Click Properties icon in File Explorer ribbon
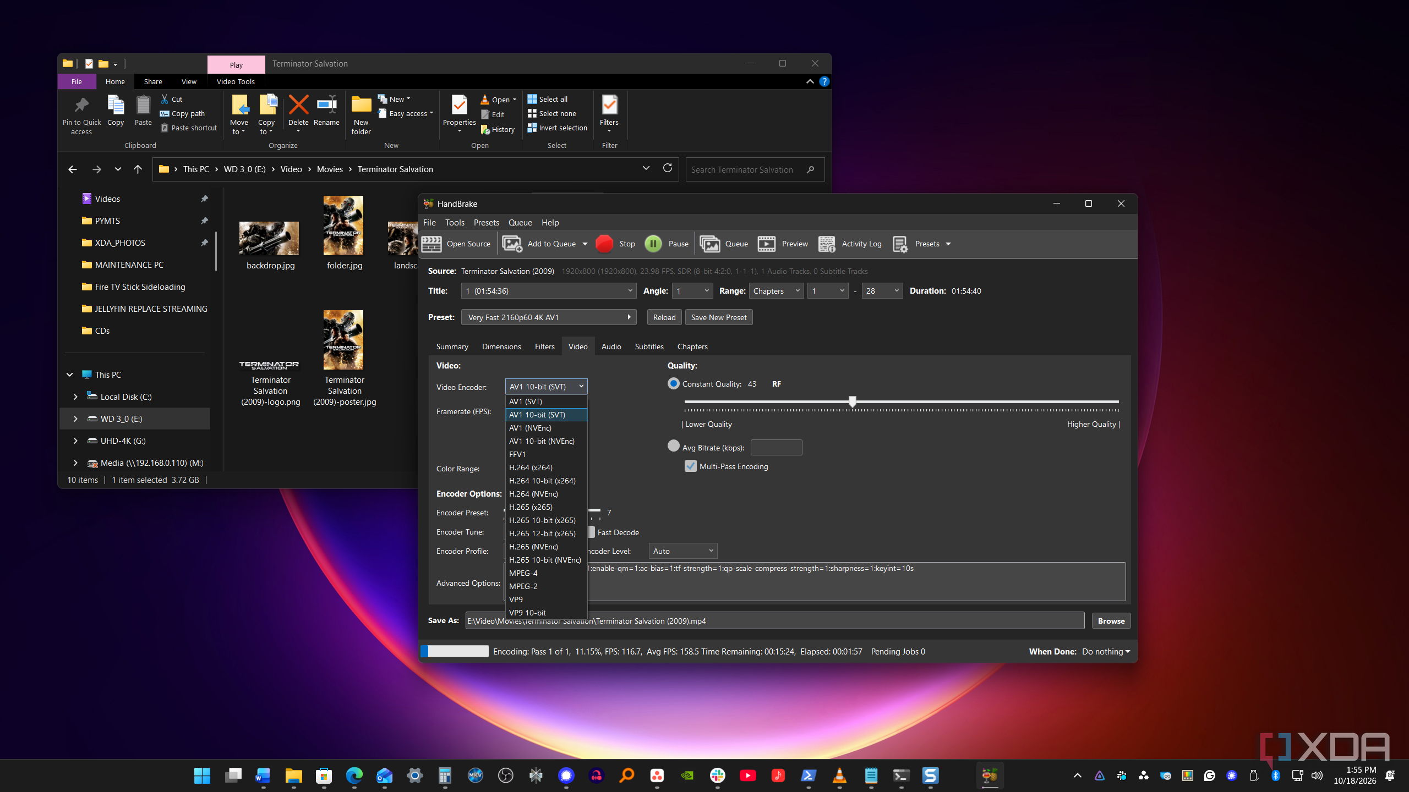 459,105
